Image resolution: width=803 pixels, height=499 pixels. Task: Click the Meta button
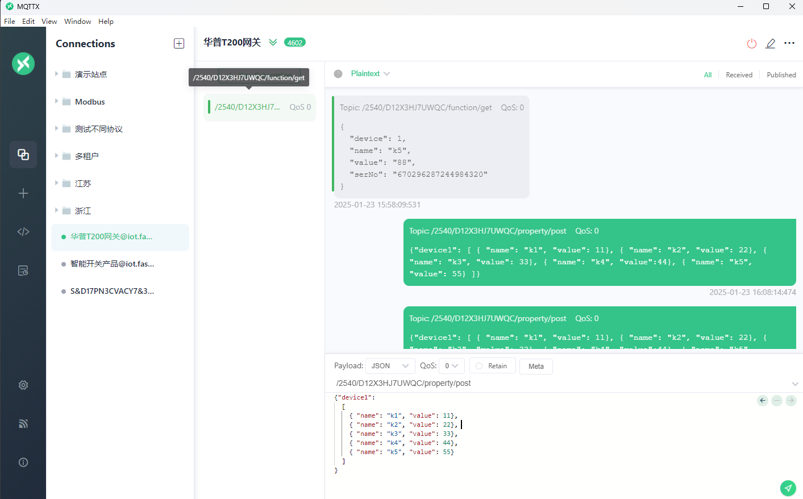(536, 367)
